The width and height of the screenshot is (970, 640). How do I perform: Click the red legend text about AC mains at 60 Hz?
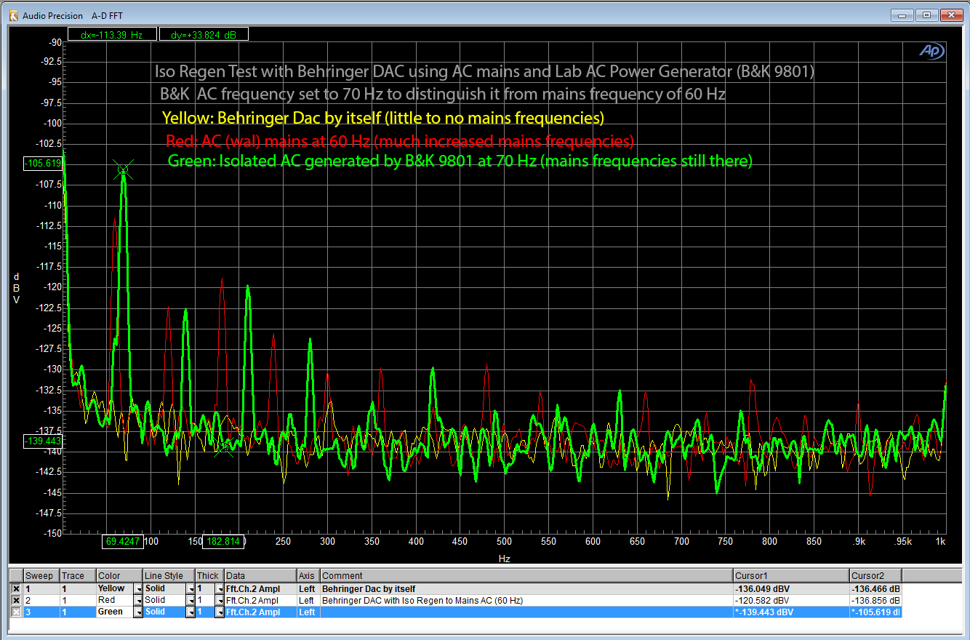click(x=400, y=140)
